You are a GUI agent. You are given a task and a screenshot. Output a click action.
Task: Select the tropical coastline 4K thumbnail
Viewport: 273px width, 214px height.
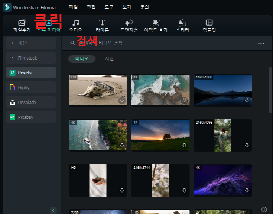click(98, 135)
